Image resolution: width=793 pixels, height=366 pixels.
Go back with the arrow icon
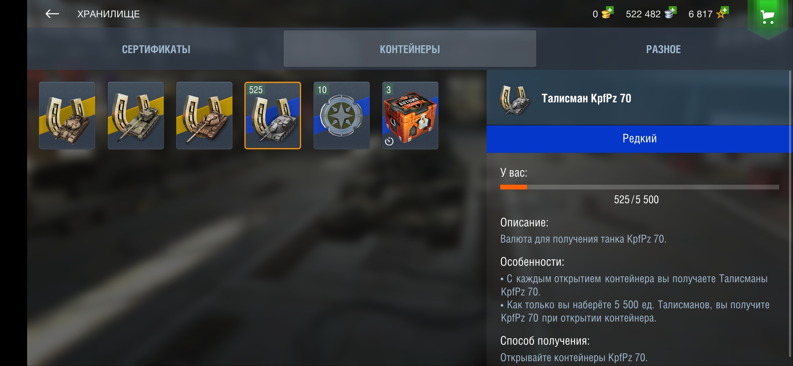52,14
